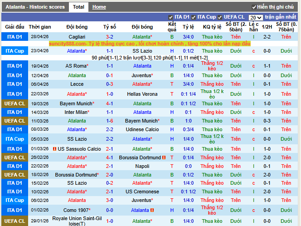Image resolution: width=301 pixels, height=226 pixels.
Task: Toggle the Hiển thị ghi chú checkbox
Action: coord(254,7)
